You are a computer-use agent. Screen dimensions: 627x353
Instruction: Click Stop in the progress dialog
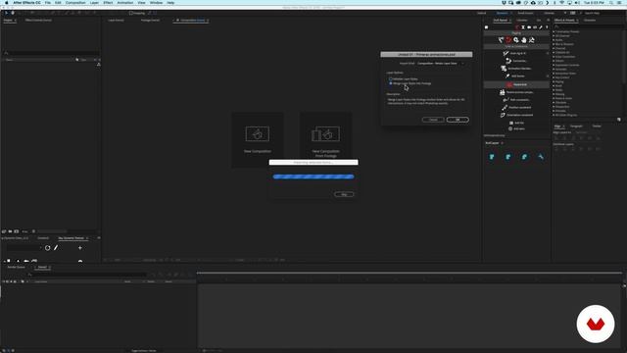tap(344, 194)
